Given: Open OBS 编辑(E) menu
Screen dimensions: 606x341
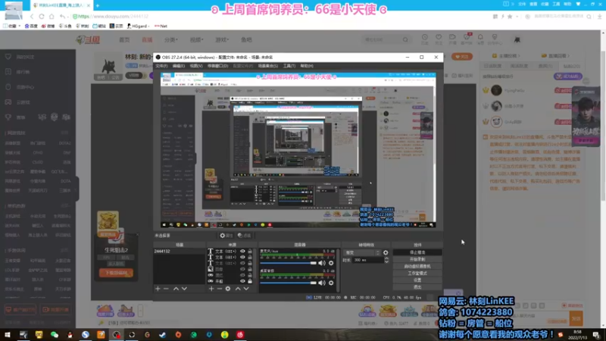Looking at the screenshot, I should (179, 66).
